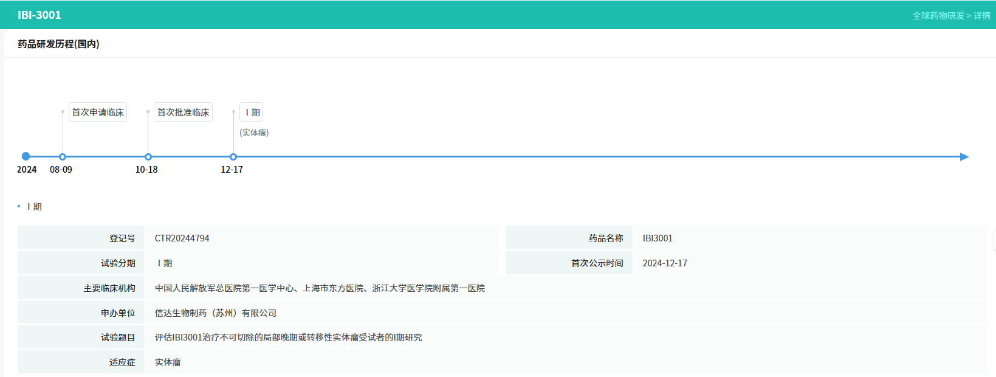Select the 10-18 timeline node circle
The height and width of the screenshot is (377, 996).
click(148, 157)
